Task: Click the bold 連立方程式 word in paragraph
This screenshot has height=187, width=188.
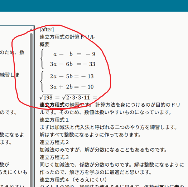Action: [52, 105]
